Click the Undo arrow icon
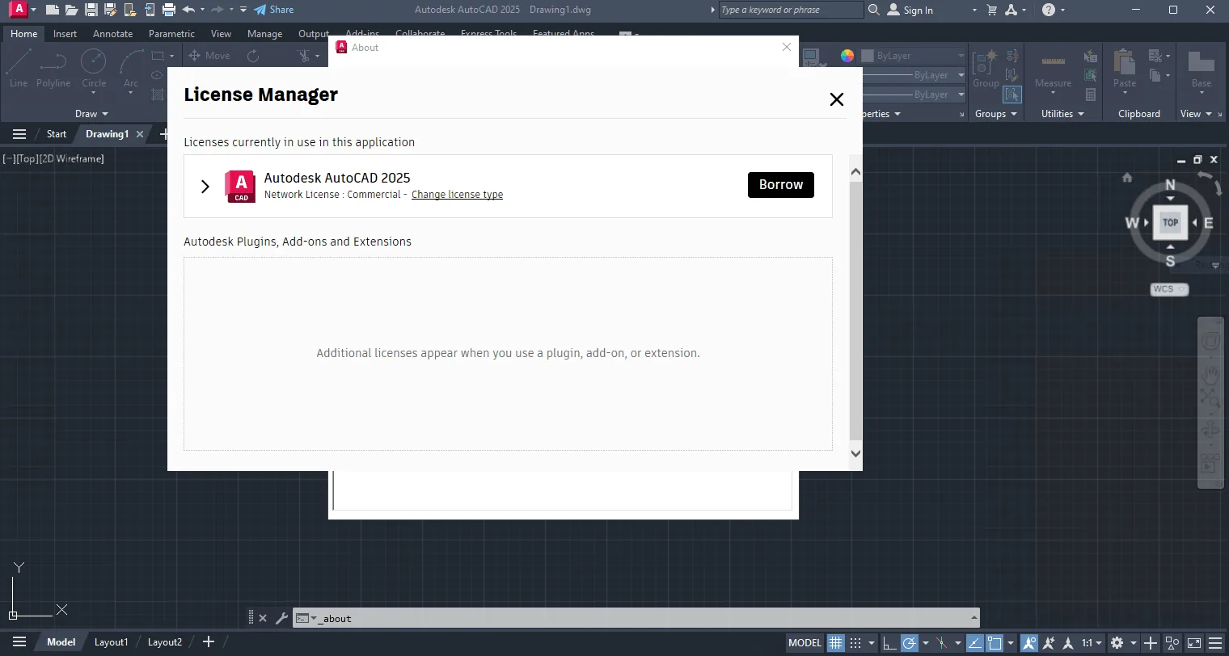Screen dimensions: 1229x656 188,10
